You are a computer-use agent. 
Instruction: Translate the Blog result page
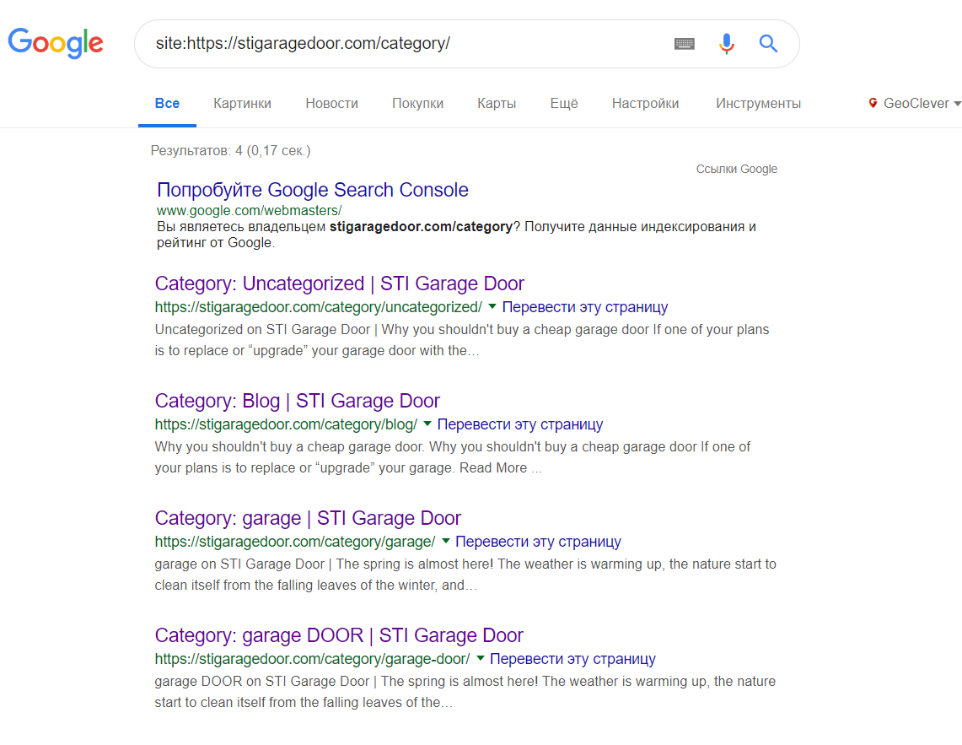519,424
